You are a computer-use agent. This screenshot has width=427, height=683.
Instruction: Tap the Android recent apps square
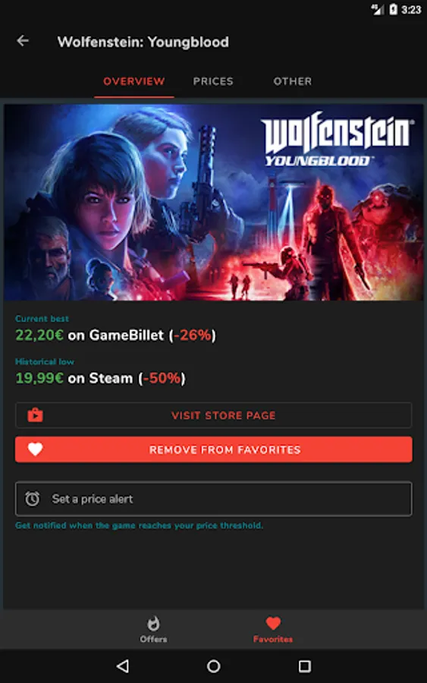[304, 666]
